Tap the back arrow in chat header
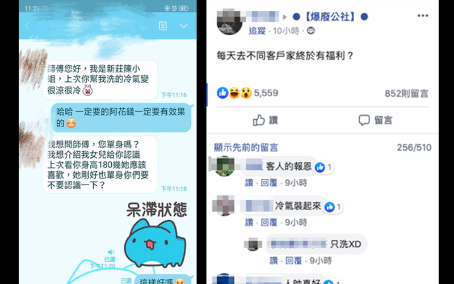454x284 pixels. [x=27, y=26]
